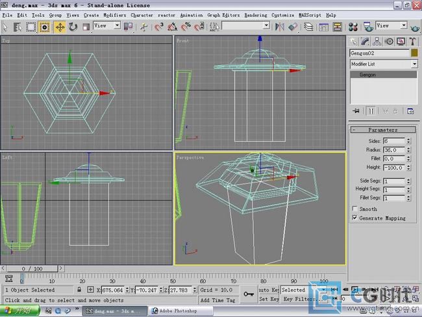Open the Material Editor
The image size is (422, 317).
click(x=353, y=27)
